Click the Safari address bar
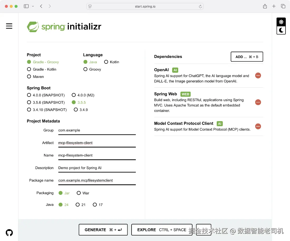The width and height of the screenshot is (290, 241). 145,7
